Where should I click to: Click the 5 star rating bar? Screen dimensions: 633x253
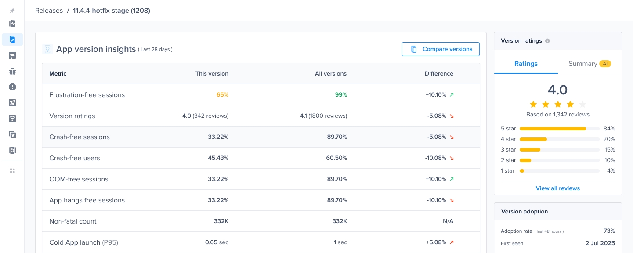click(x=559, y=129)
